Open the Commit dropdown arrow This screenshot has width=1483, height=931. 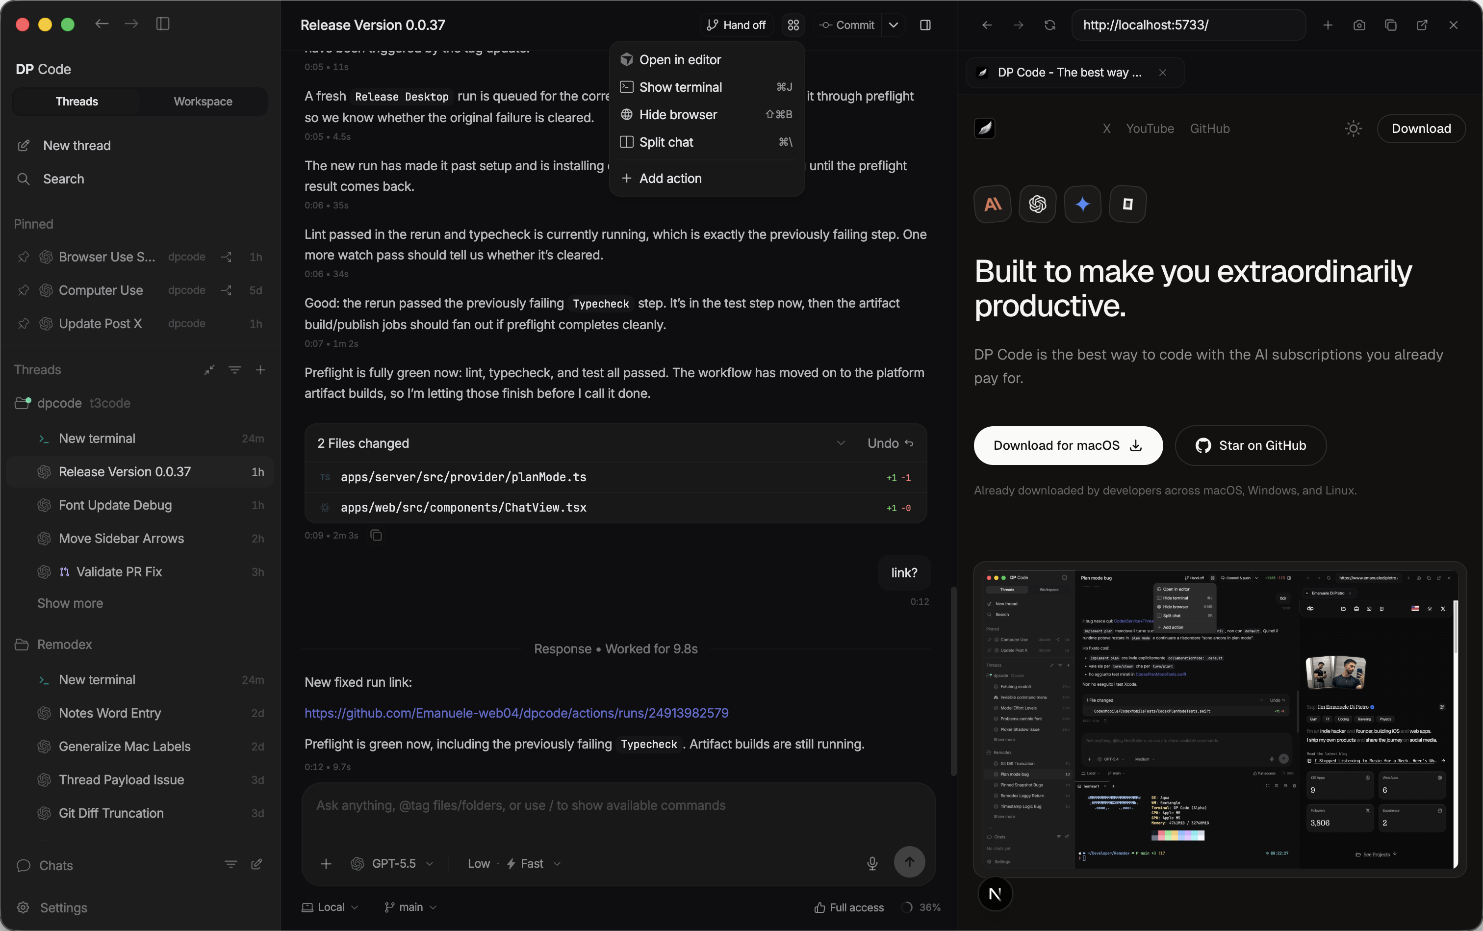coord(893,25)
